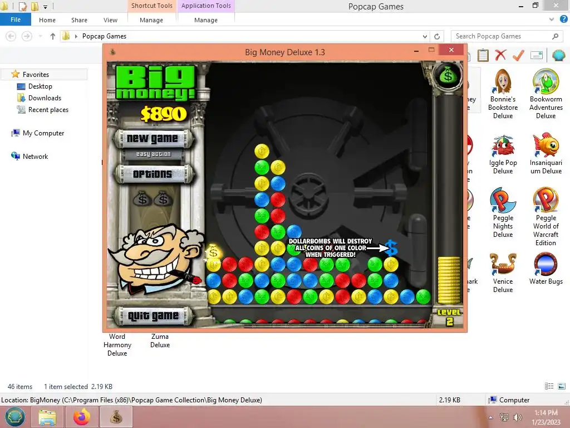Expand the Popcap Games path chevron
This screenshot has height=428, width=570.
76,36
